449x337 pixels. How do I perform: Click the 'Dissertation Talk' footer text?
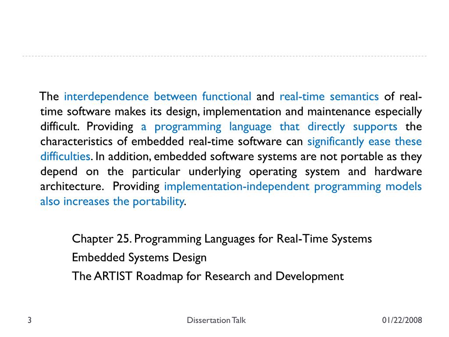click(216, 320)
